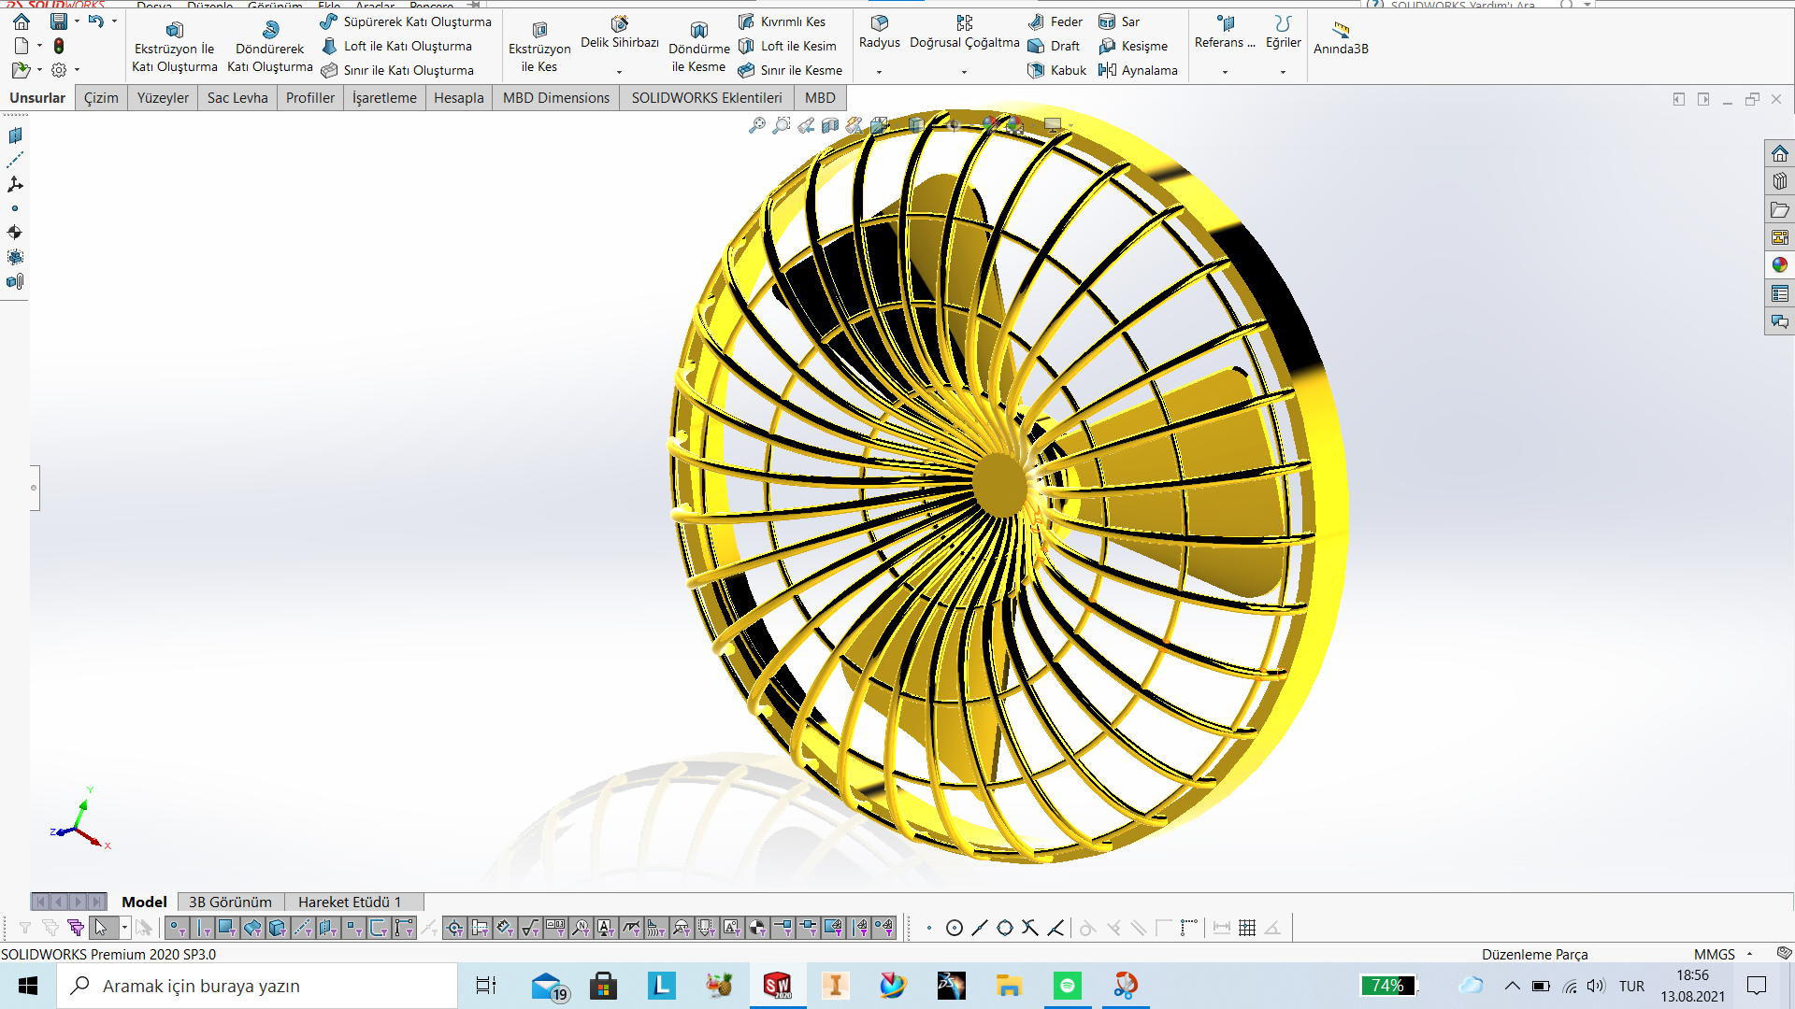Image resolution: width=1795 pixels, height=1009 pixels.
Task: Click the FeatureManager panel expand handle
Action: (35, 488)
